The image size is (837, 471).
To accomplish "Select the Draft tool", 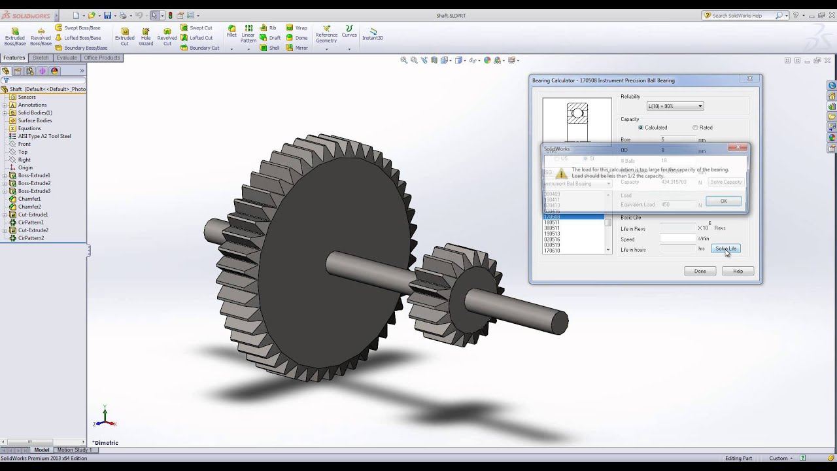I will click(x=270, y=38).
